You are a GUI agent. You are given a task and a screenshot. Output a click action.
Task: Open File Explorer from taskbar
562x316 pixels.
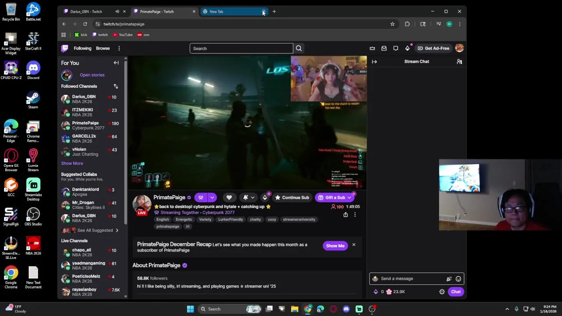295,309
